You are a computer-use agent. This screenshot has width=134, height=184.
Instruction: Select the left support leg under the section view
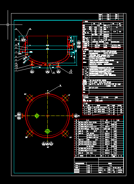coord(32,63)
